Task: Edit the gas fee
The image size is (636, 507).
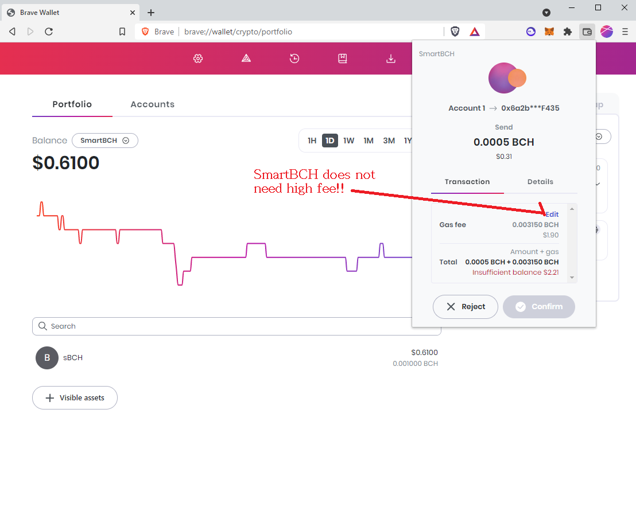Action: (552, 214)
